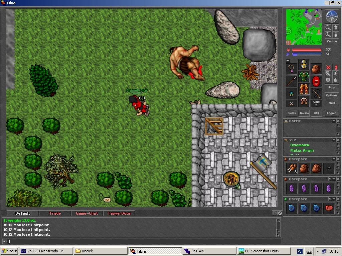Click the minimap view
Image resolution: width=342 pixels, height=256 pixels.
(x=304, y=27)
